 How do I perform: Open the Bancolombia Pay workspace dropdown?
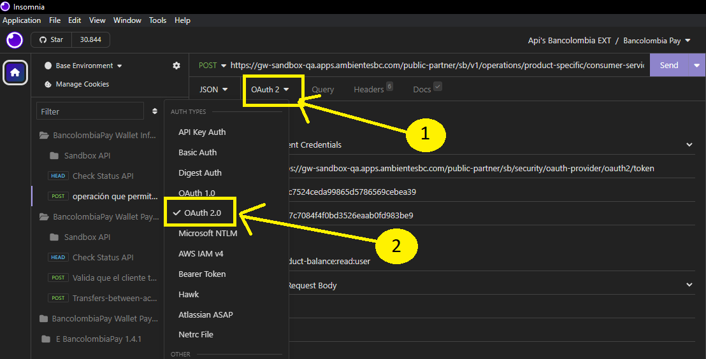pyautogui.click(x=656, y=41)
